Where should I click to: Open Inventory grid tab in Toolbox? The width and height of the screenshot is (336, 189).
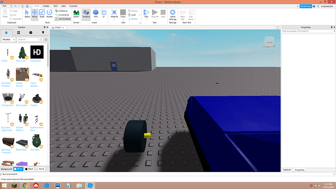(x=19, y=33)
